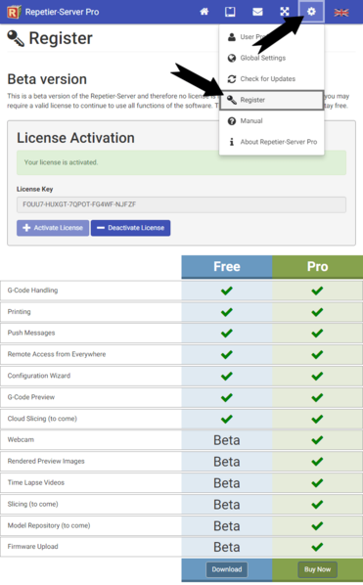The width and height of the screenshot is (363, 585).
Task: Click the G-Code Handling row label
Action: pyautogui.click(x=33, y=291)
